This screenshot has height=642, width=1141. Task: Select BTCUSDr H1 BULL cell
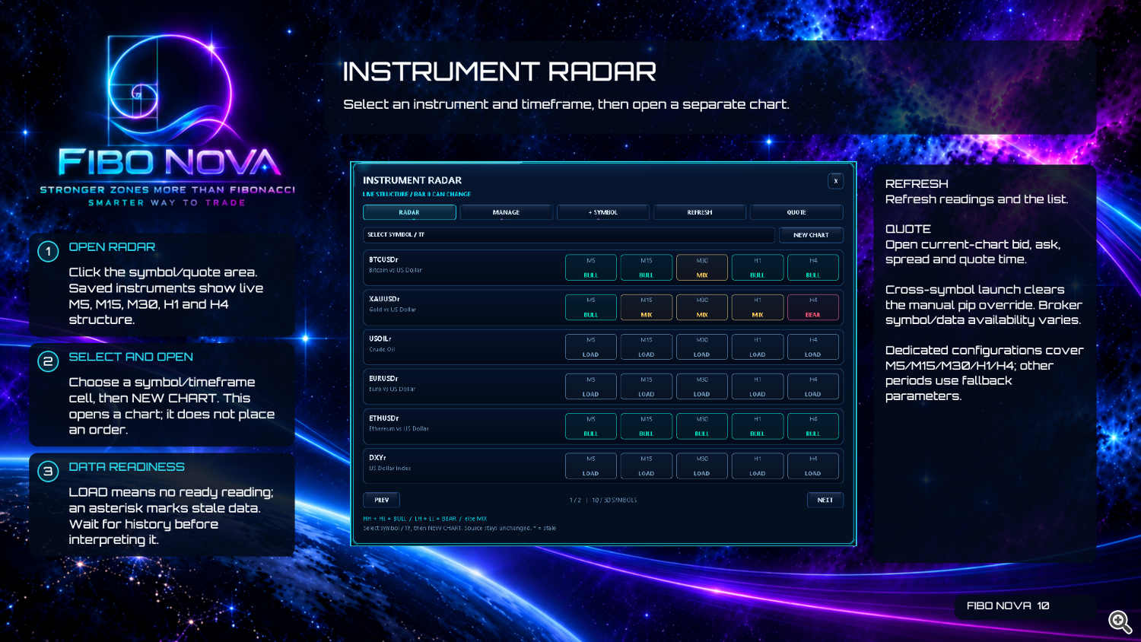[x=758, y=268]
